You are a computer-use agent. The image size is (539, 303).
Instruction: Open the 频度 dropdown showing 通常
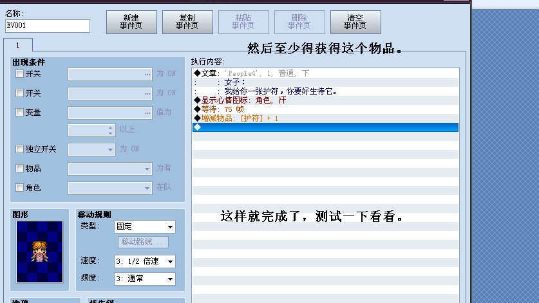(x=145, y=279)
